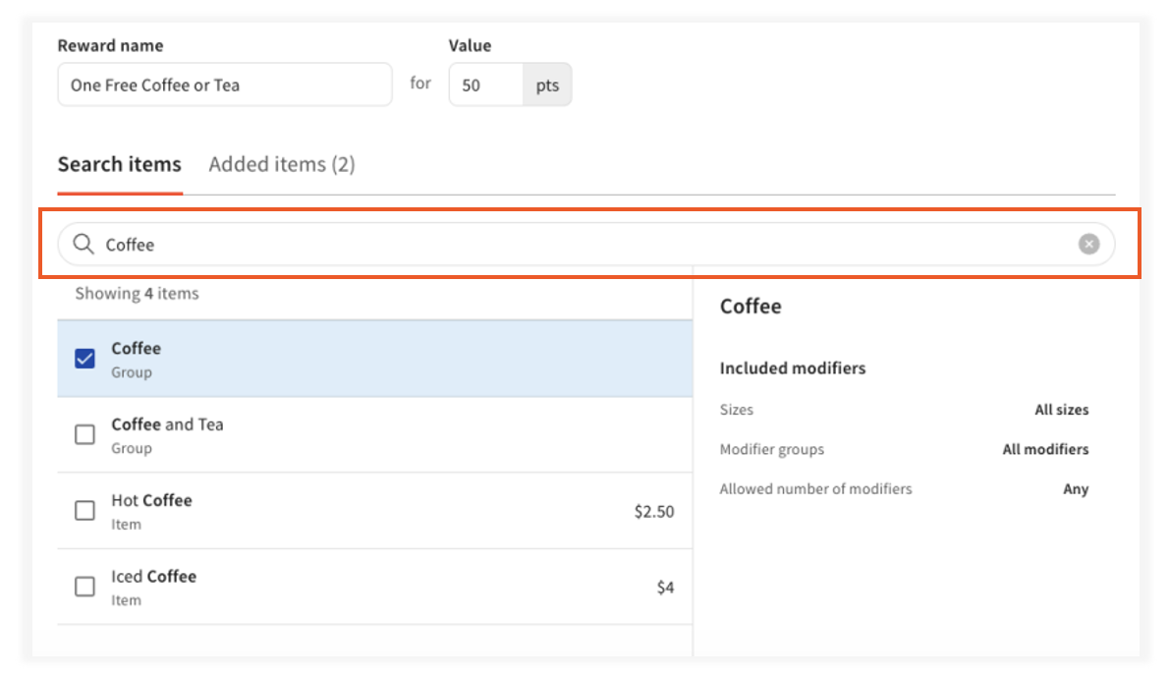Switch to the Search items tab

[119, 164]
